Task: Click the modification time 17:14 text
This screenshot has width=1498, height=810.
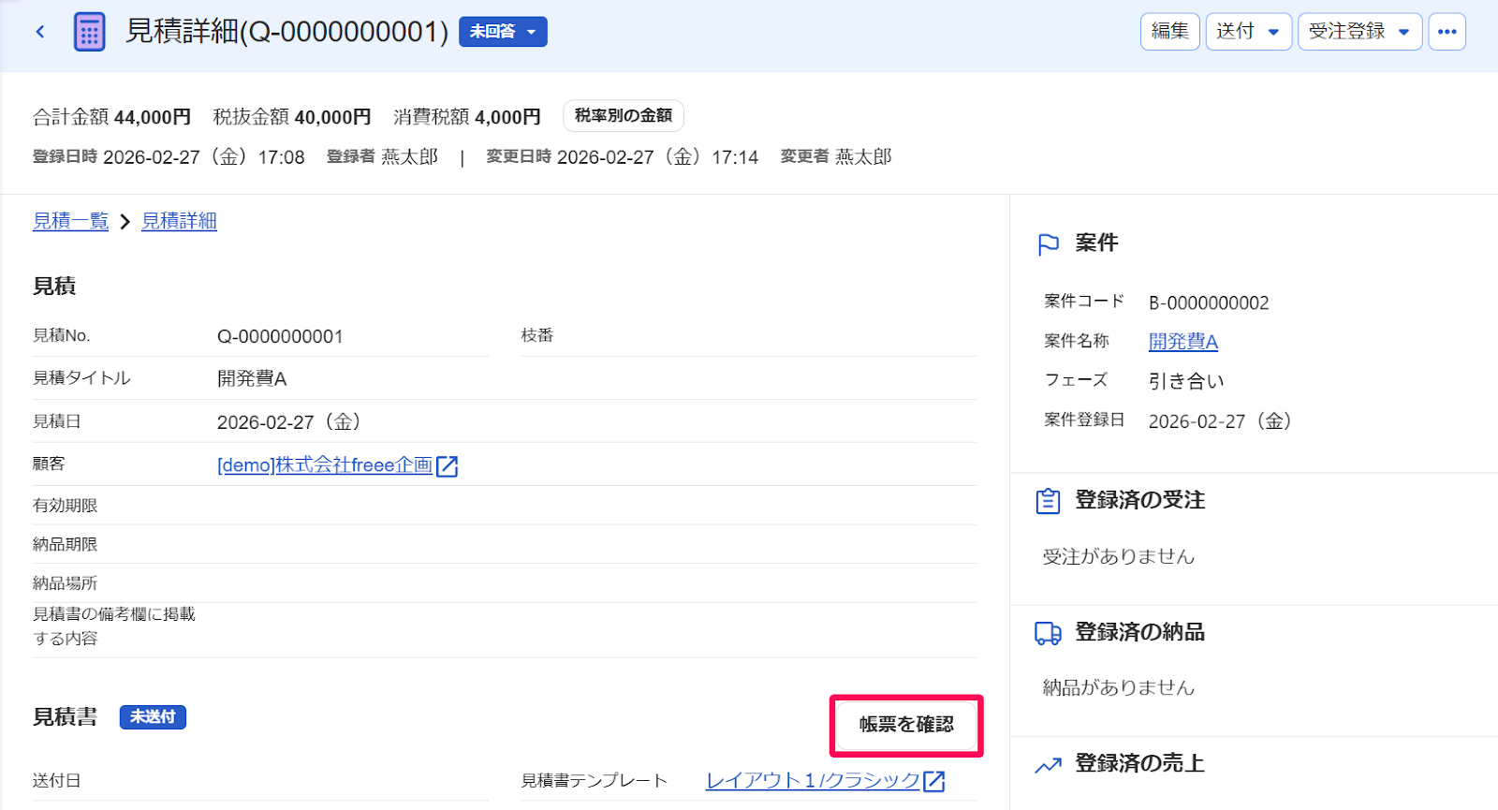Action: coord(735,157)
